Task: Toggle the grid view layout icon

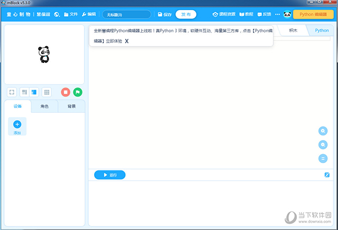Action: 47,92
